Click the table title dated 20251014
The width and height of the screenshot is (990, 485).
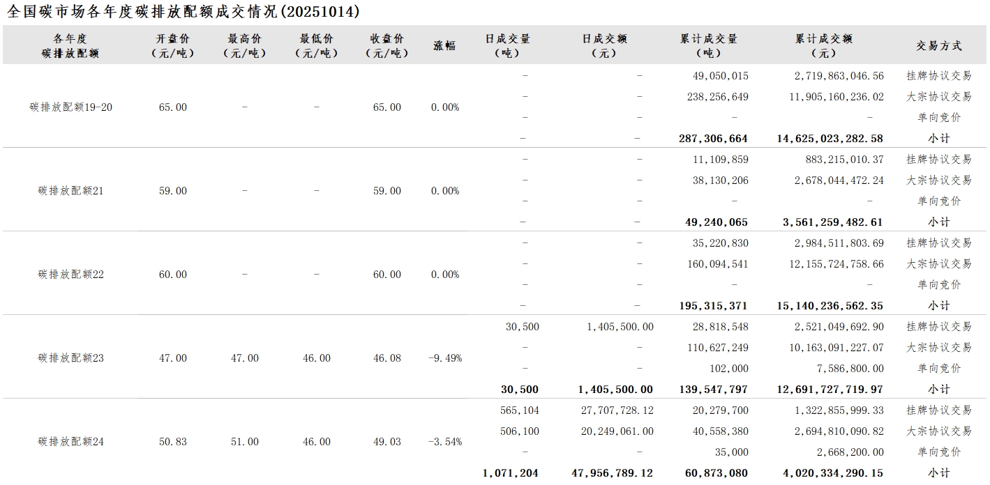tap(183, 12)
